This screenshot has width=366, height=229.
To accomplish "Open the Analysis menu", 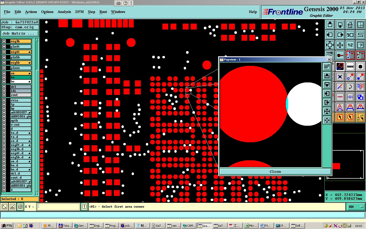I will (64, 12).
